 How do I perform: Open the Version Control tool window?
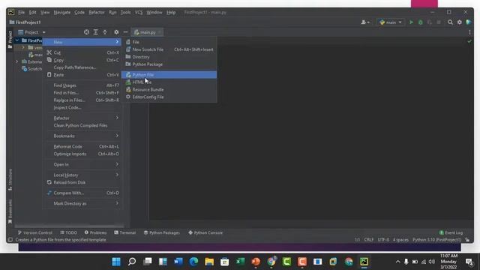(x=35, y=232)
